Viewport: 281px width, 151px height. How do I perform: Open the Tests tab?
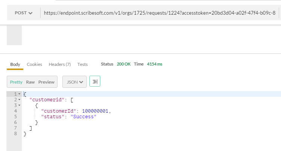click(82, 64)
